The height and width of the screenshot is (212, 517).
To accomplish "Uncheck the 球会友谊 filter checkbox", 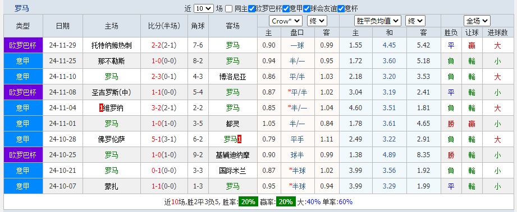I will click(306, 8).
